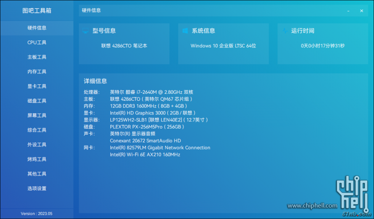Click the uptime value 0天0小时17分钟31秒

pyautogui.click(x=323, y=46)
